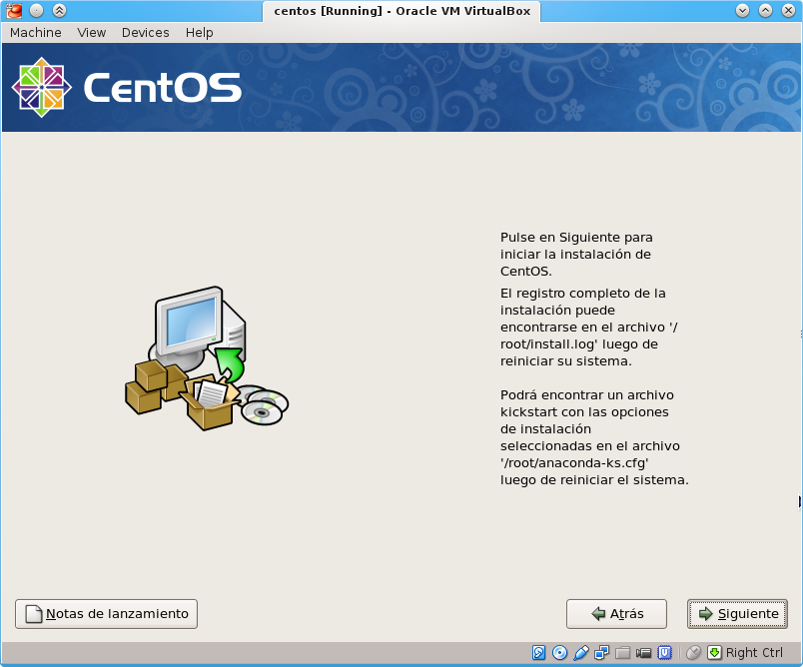Viewport: 803px width, 667px height.
Task: Click the network adapters status icon
Action: point(601,653)
